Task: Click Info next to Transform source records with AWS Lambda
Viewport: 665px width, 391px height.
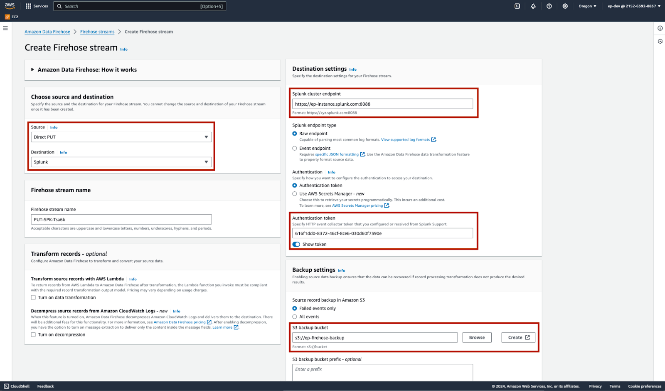Action: (x=133, y=280)
